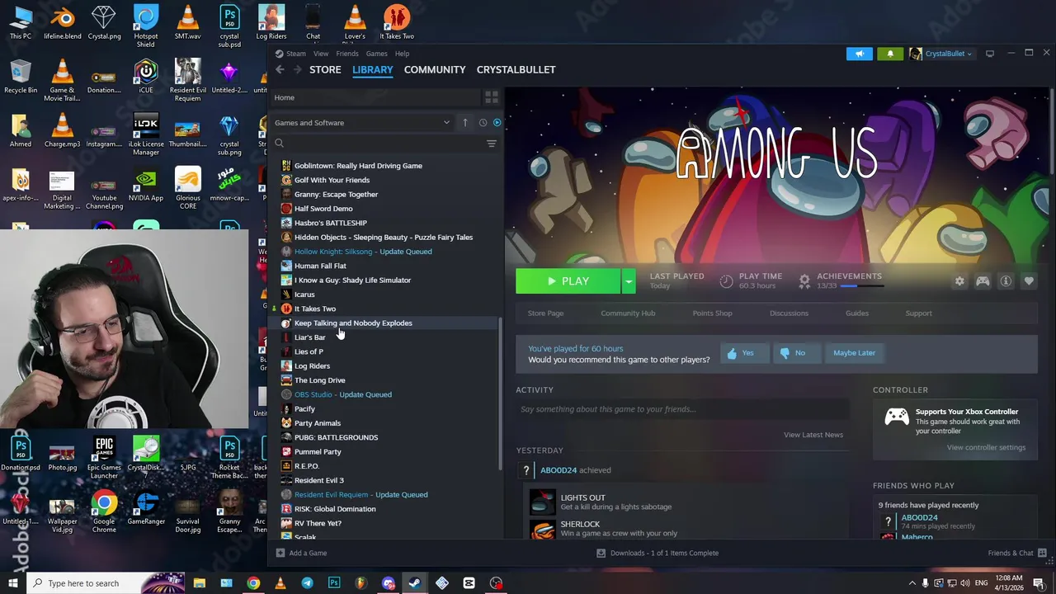
Task: Open Friends & Chat icon
Action: point(1043,553)
